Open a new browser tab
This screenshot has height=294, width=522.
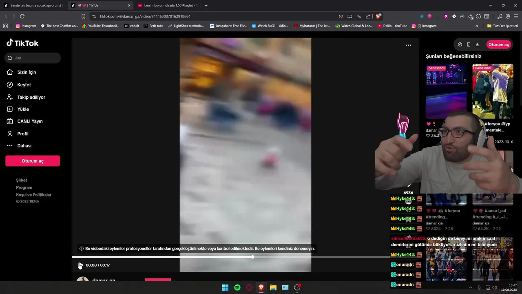(206, 5)
